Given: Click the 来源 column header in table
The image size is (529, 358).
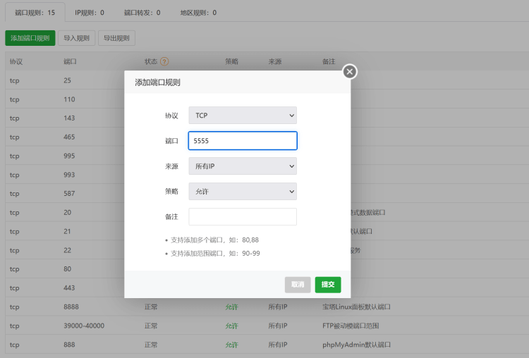Looking at the screenshot, I should click(275, 61).
